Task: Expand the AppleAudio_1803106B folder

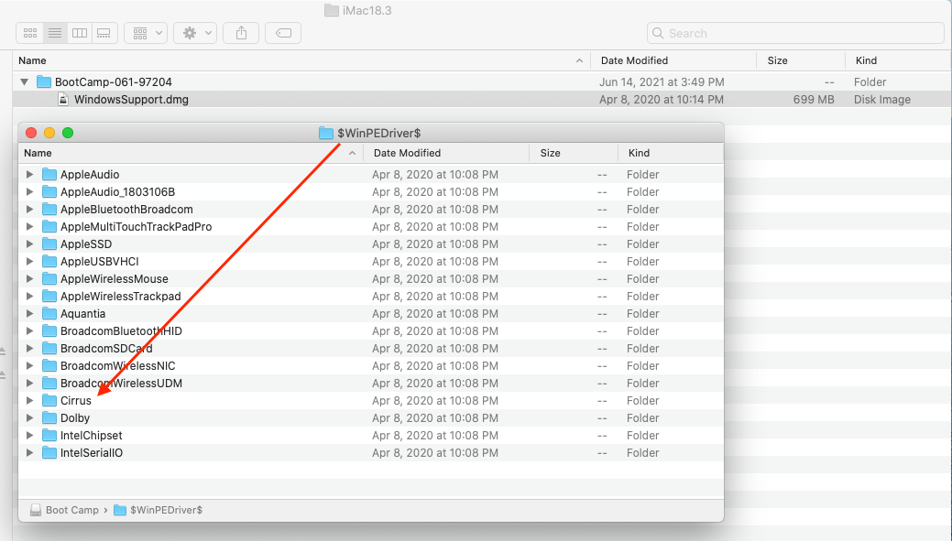Action: pos(29,191)
